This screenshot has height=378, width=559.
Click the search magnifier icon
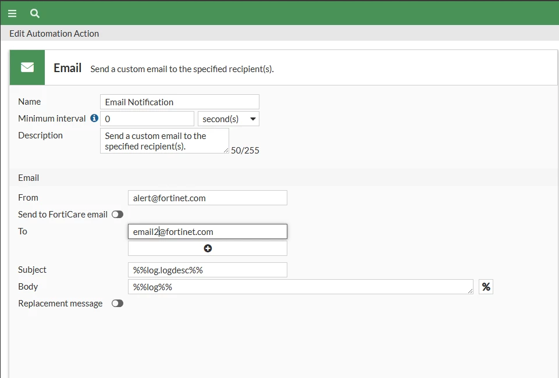(x=34, y=13)
